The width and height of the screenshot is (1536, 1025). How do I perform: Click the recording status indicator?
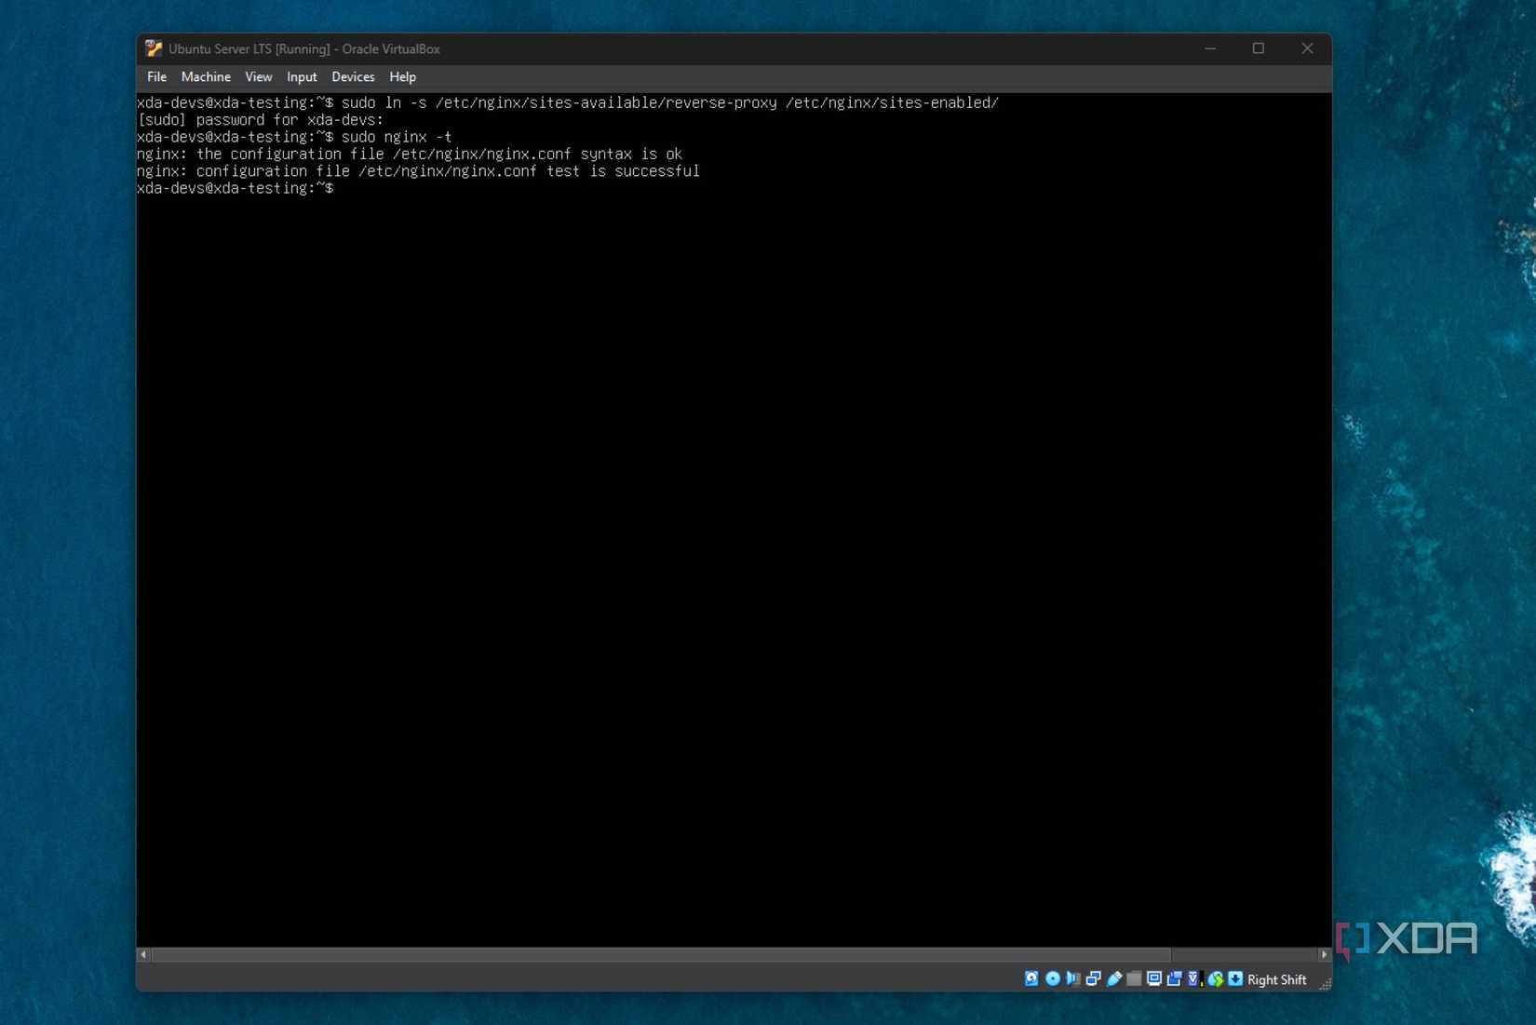pos(1175,979)
